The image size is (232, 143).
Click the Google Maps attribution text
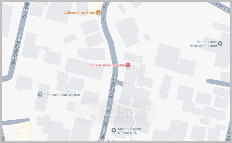coord(110,140)
